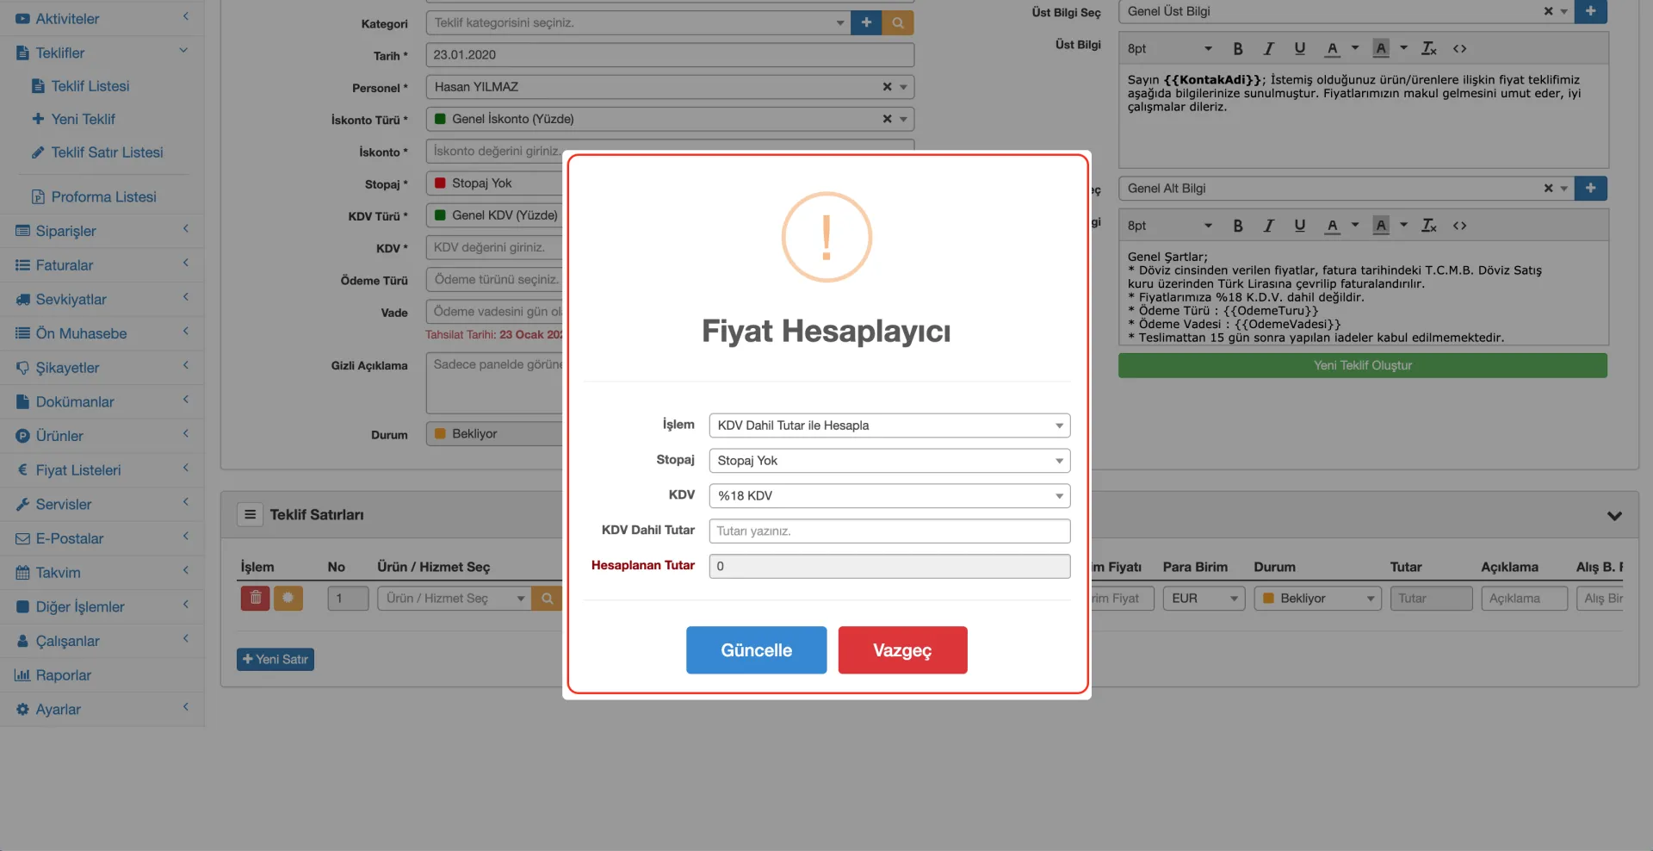Open Teklif Listesi in the sidebar
The height and width of the screenshot is (851, 1653).
(90, 86)
